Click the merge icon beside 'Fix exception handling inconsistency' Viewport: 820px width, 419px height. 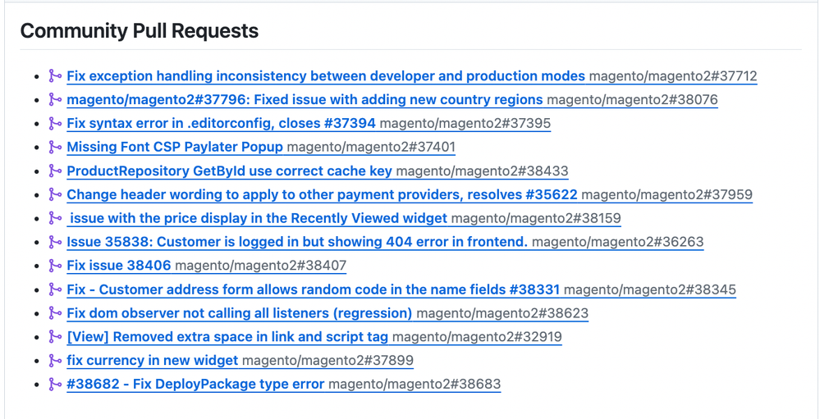click(x=55, y=76)
